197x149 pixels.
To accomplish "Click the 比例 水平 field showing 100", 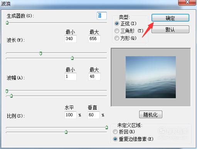I will coord(71,115).
